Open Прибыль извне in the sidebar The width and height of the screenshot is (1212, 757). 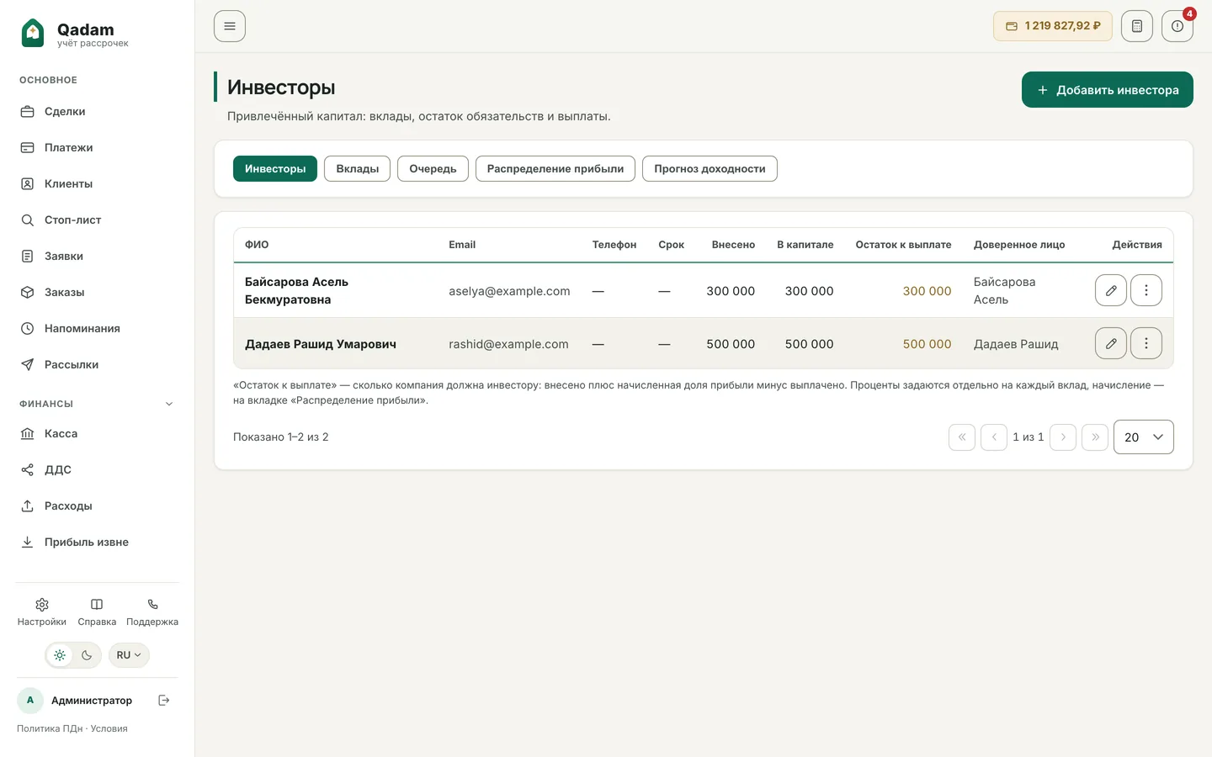97,542
